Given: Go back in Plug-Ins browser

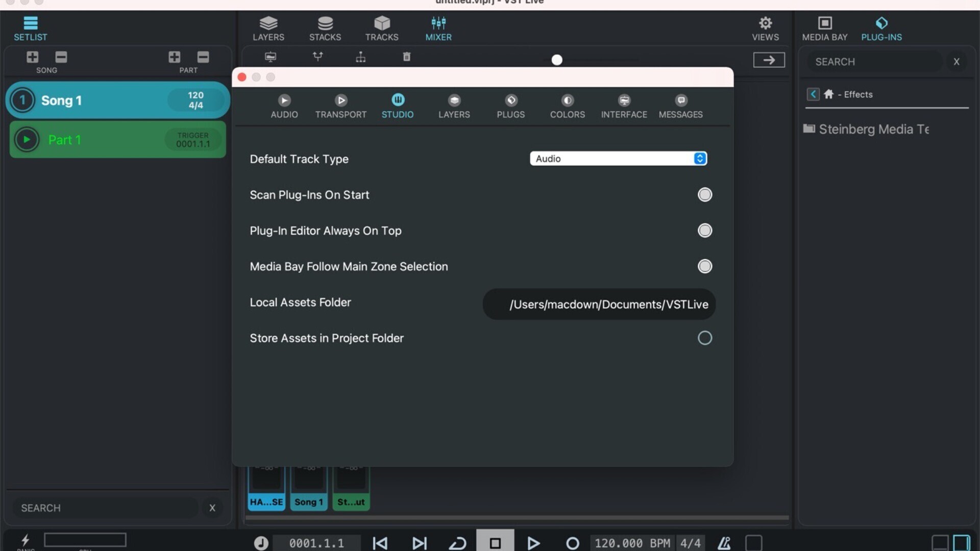Looking at the screenshot, I should pos(813,94).
